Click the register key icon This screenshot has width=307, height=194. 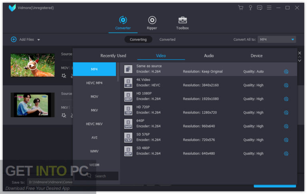click(x=250, y=8)
